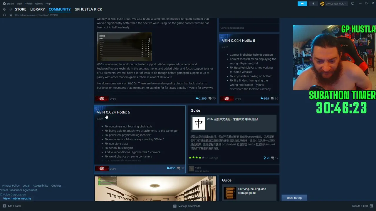This screenshot has width=376, height=211.
Task: Click View mobile website
Action: tap(17, 198)
